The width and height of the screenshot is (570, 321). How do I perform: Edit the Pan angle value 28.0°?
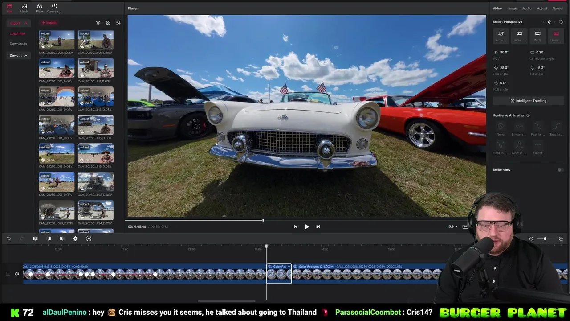pos(504,68)
